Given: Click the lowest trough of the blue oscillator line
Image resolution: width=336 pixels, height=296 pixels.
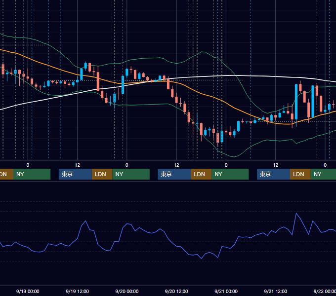Looking at the screenshot, I should (201, 259).
